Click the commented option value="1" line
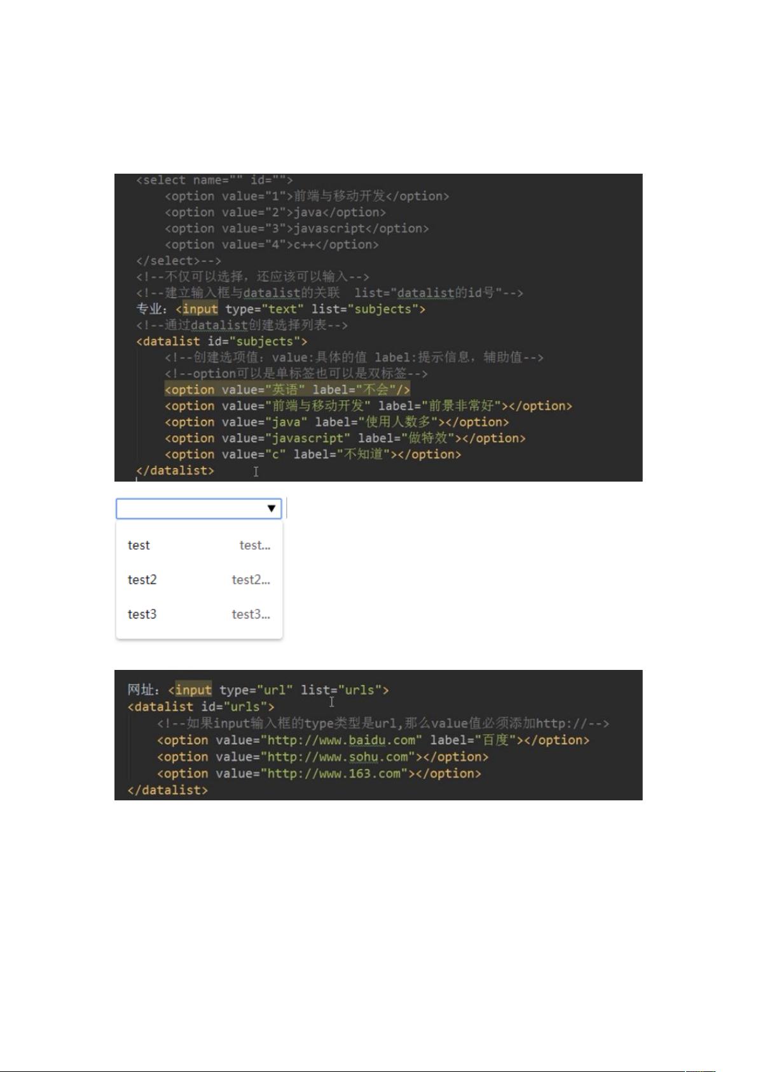This screenshot has height=1072, width=758. pos(307,196)
